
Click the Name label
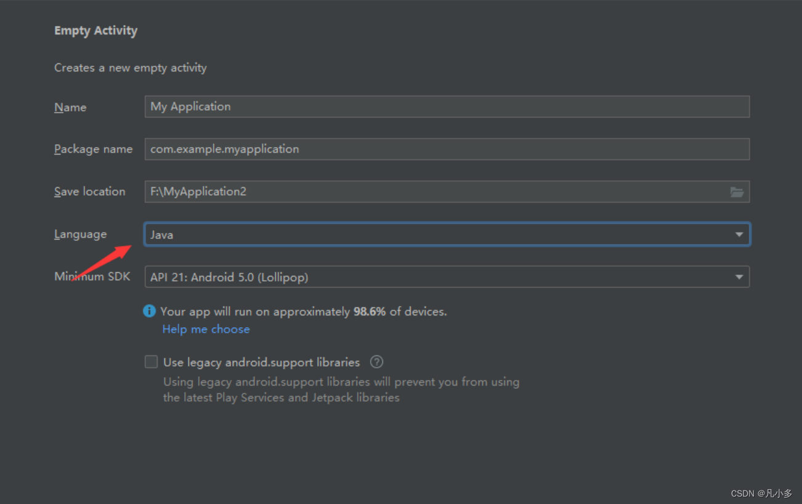pyautogui.click(x=70, y=107)
